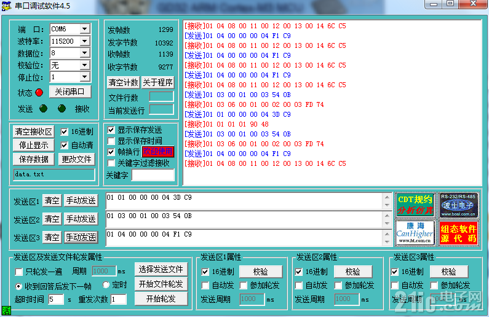Select 收到回答后发下一帧 radio option
The image size is (489, 317).
18,286
